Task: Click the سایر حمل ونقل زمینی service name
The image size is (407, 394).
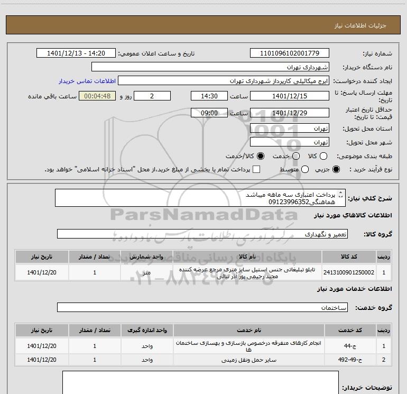Action: 248,360
